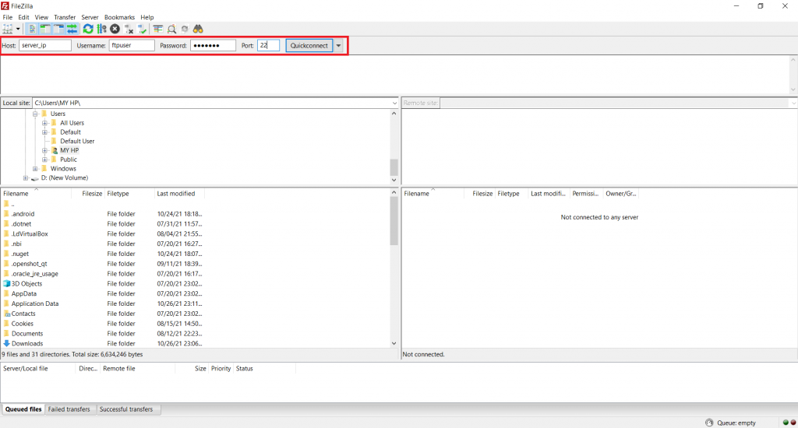Image resolution: width=798 pixels, height=428 pixels.
Task: Search files with binoculars icon
Action: [198, 29]
